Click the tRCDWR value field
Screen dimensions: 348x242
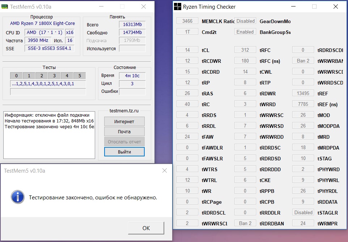tap(187, 61)
